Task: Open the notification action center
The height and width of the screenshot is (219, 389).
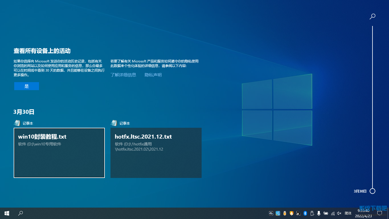Action: 379,213
